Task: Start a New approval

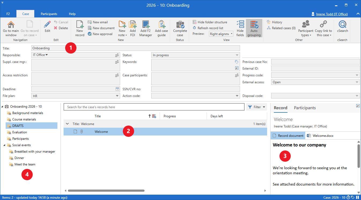Action: [x=100, y=34]
